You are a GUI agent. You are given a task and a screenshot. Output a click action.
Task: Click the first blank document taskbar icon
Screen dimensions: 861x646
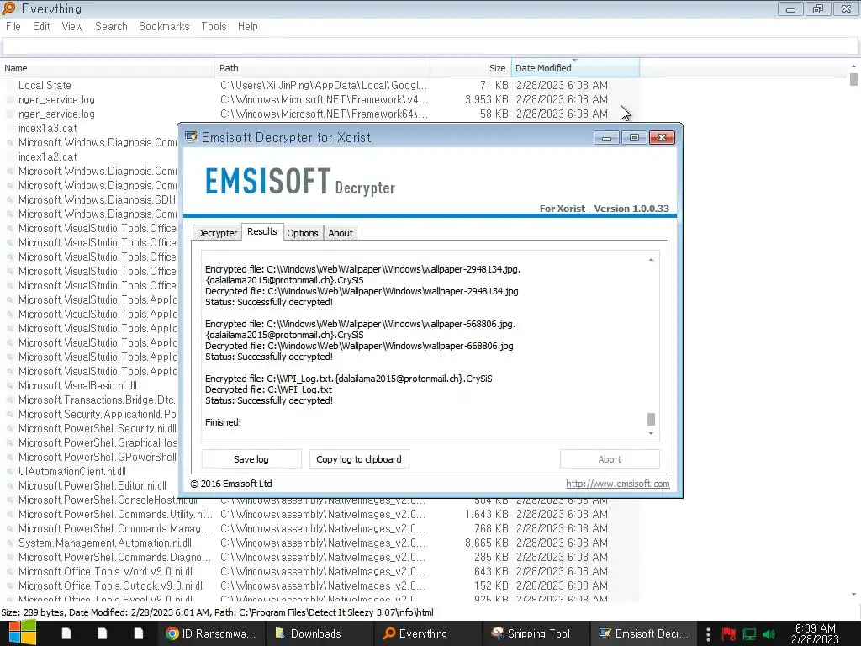tap(66, 633)
